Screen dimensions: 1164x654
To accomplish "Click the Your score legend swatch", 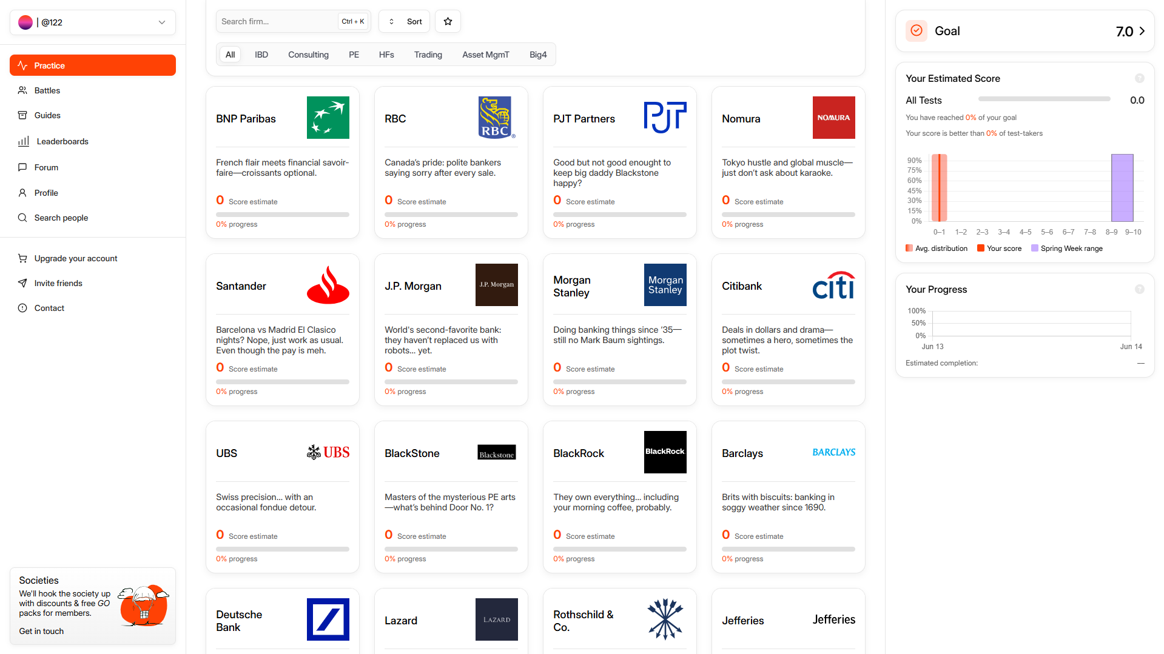I will click(x=981, y=248).
